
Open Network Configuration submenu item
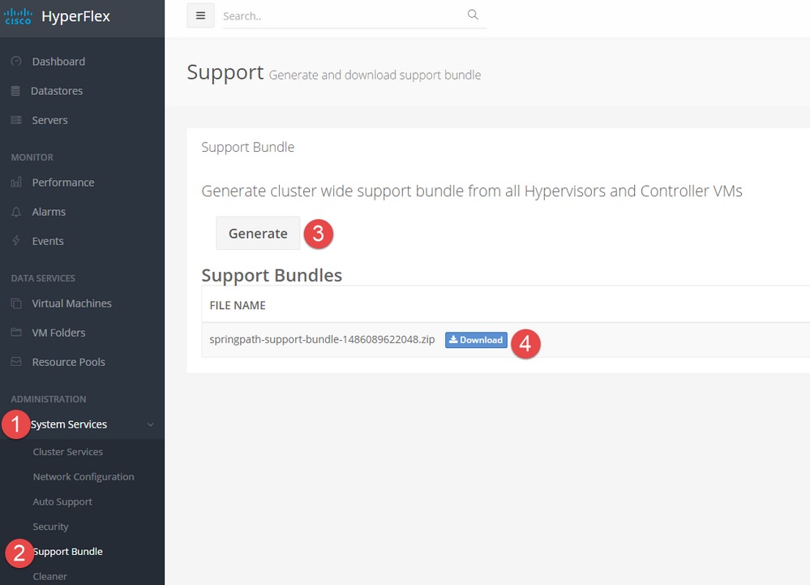tap(84, 477)
